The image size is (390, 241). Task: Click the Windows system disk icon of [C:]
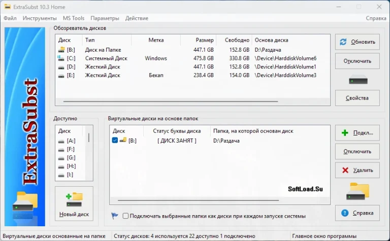tap(61, 58)
